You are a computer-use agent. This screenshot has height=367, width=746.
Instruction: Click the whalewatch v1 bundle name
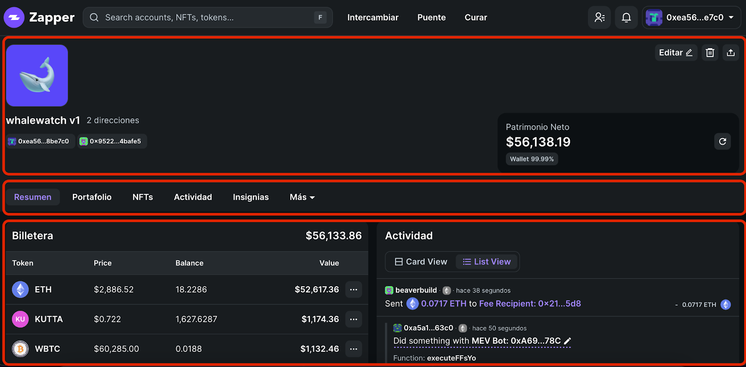(x=43, y=120)
